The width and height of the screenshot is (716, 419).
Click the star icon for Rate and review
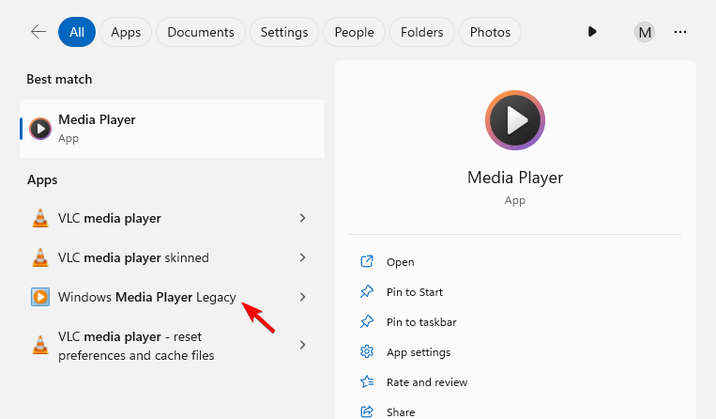point(367,381)
